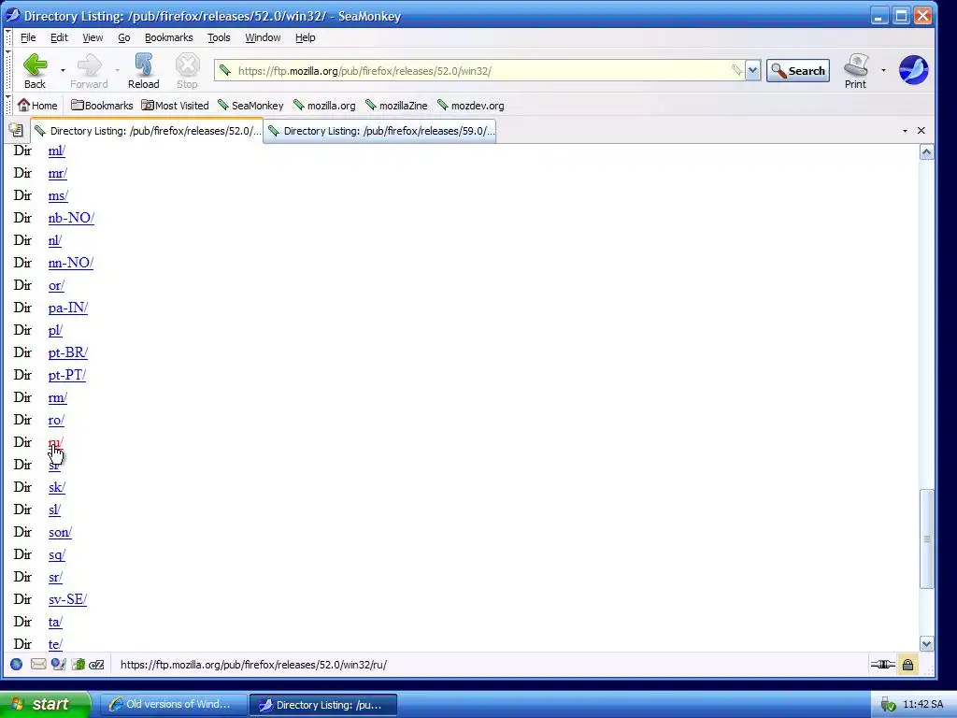Open the mozillaZine bookmark
Viewport: 957px width, 718px height.
coord(396,106)
